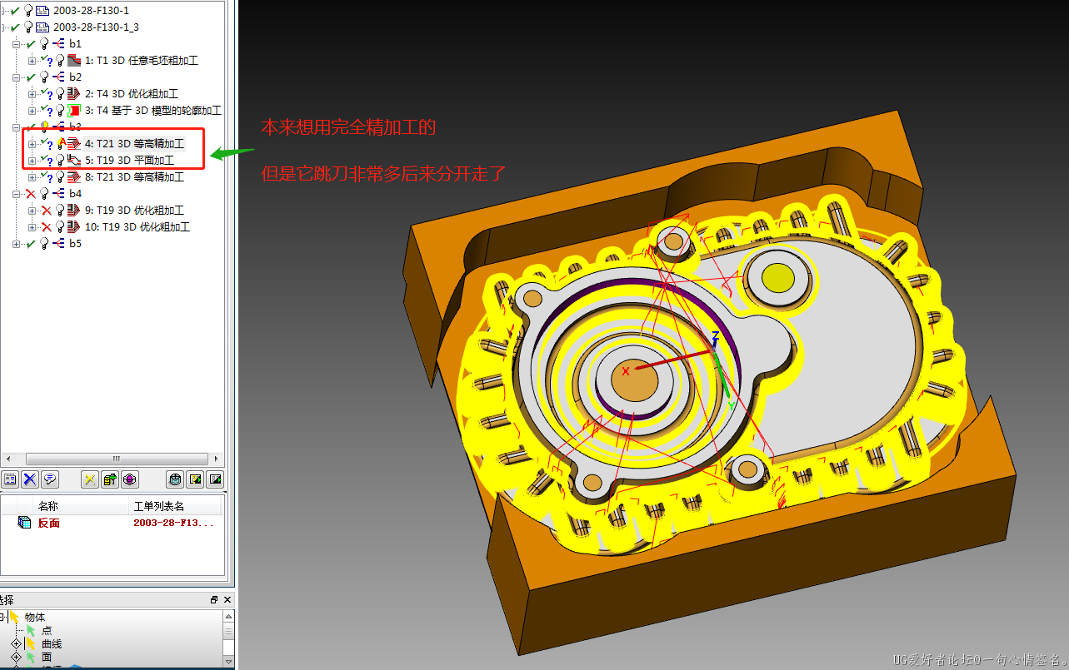This screenshot has width=1069, height=670.
Task: Click the document icon of 2003-28-F130-1
Action: point(42,11)
